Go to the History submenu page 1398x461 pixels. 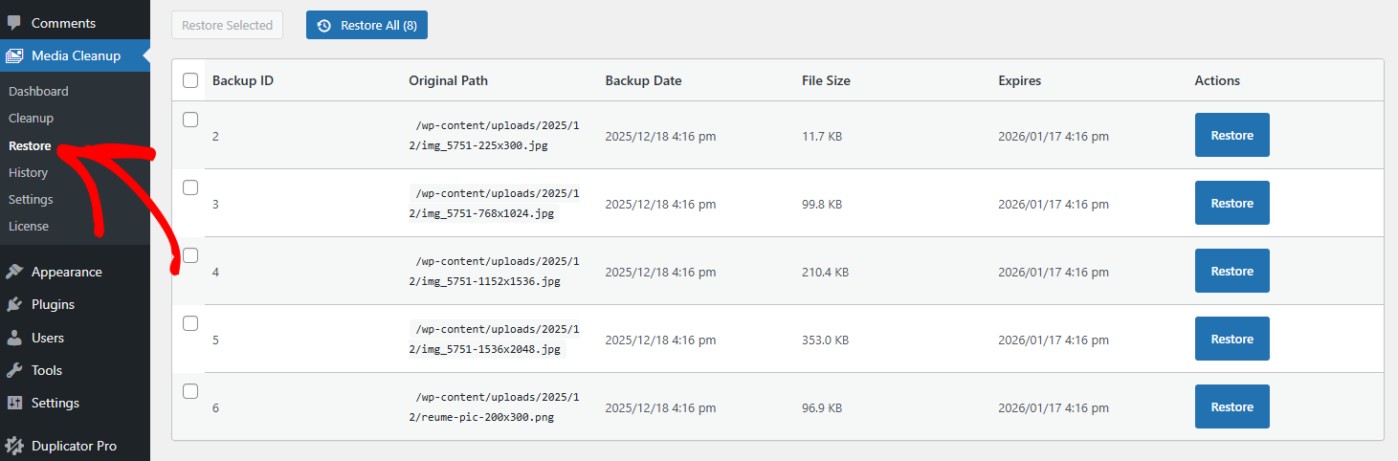pos(28,172)
